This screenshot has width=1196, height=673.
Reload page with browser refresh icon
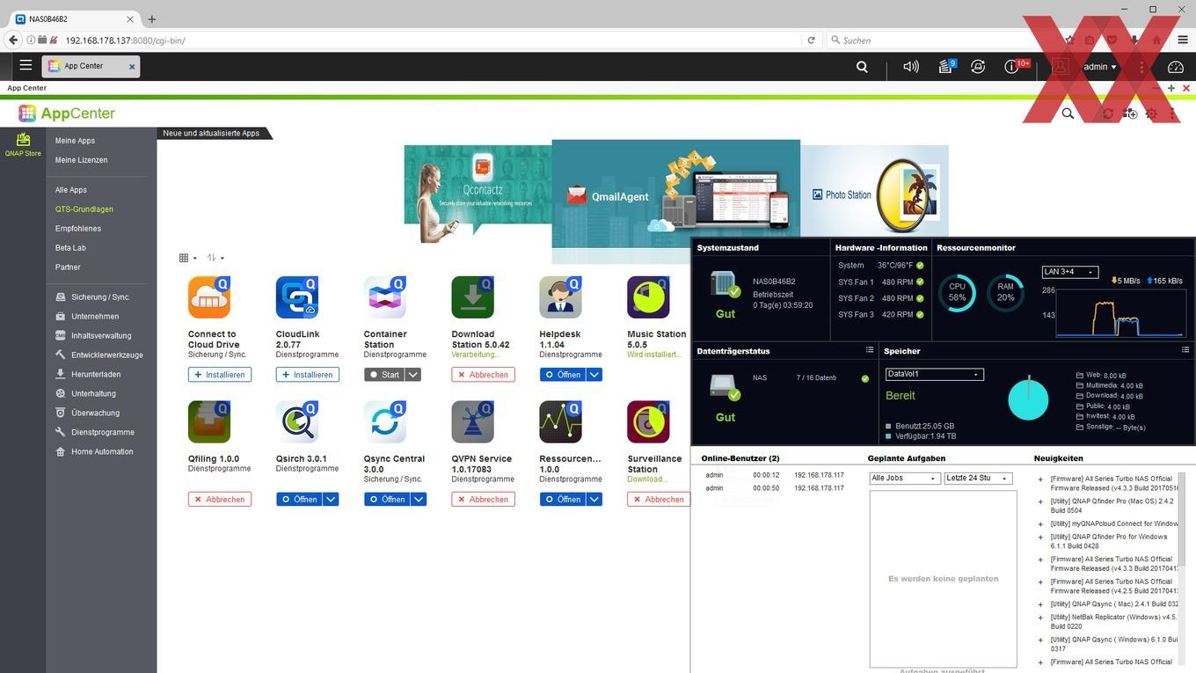811,40
